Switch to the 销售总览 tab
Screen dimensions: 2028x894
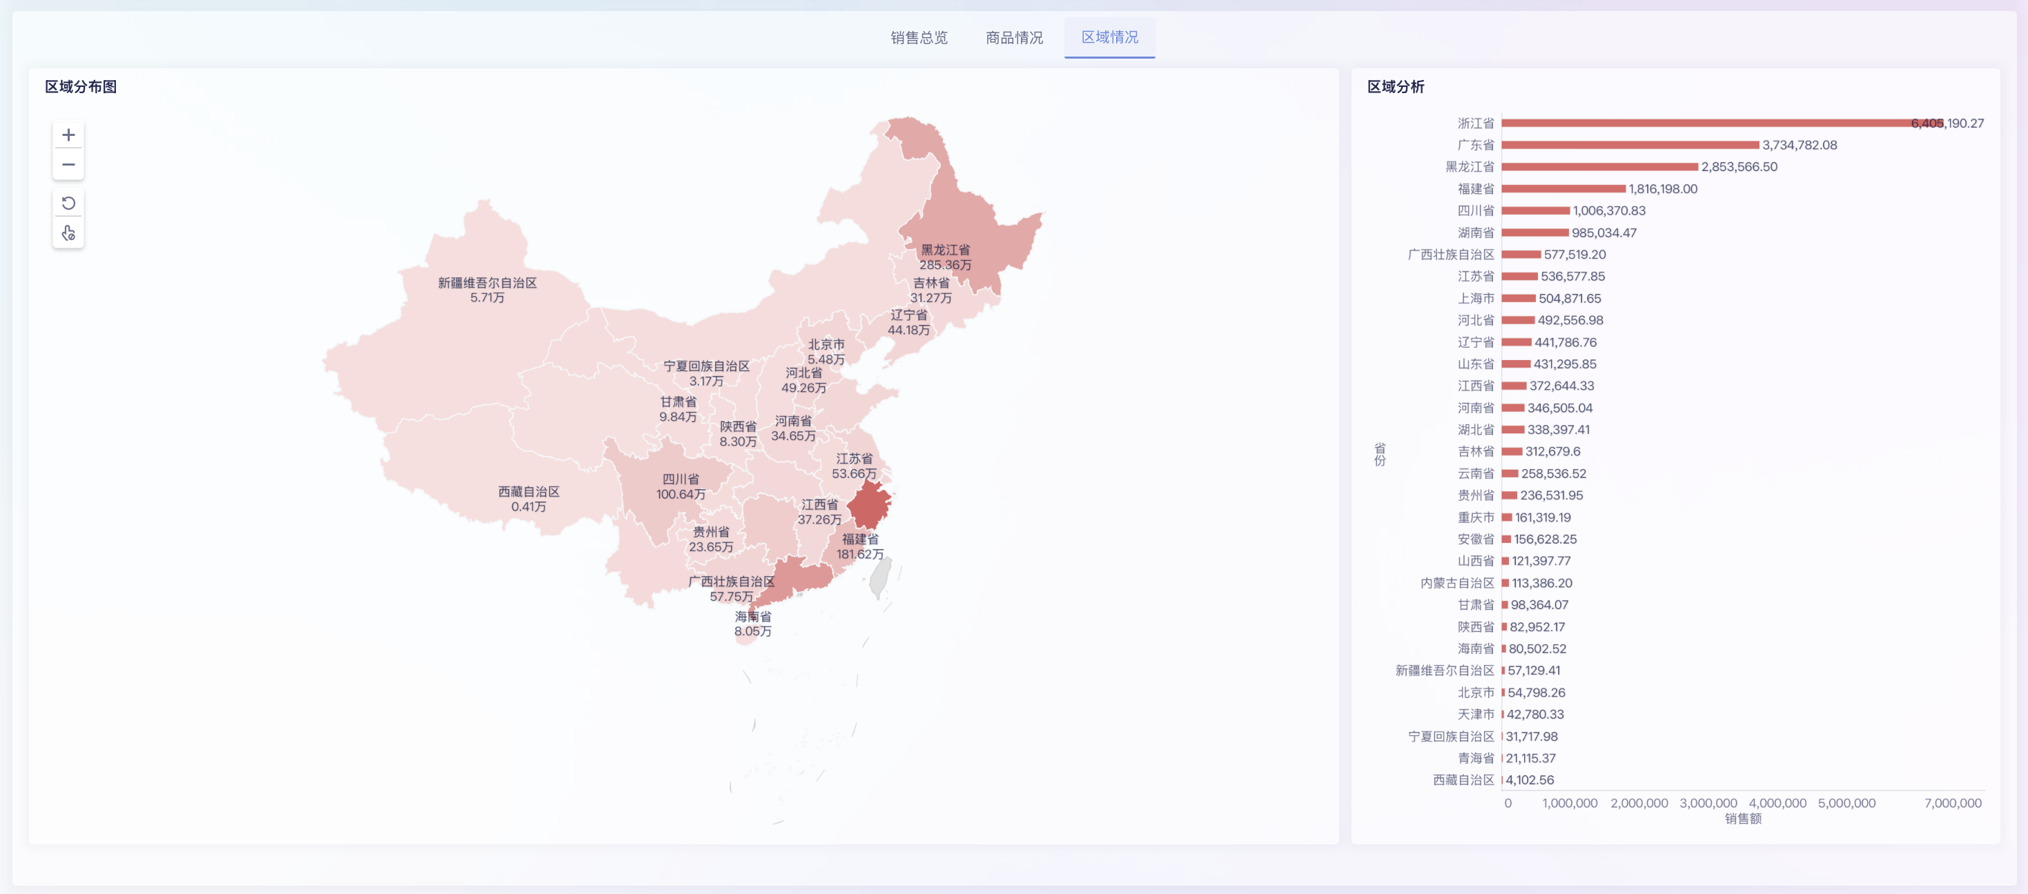click(919, 37)
